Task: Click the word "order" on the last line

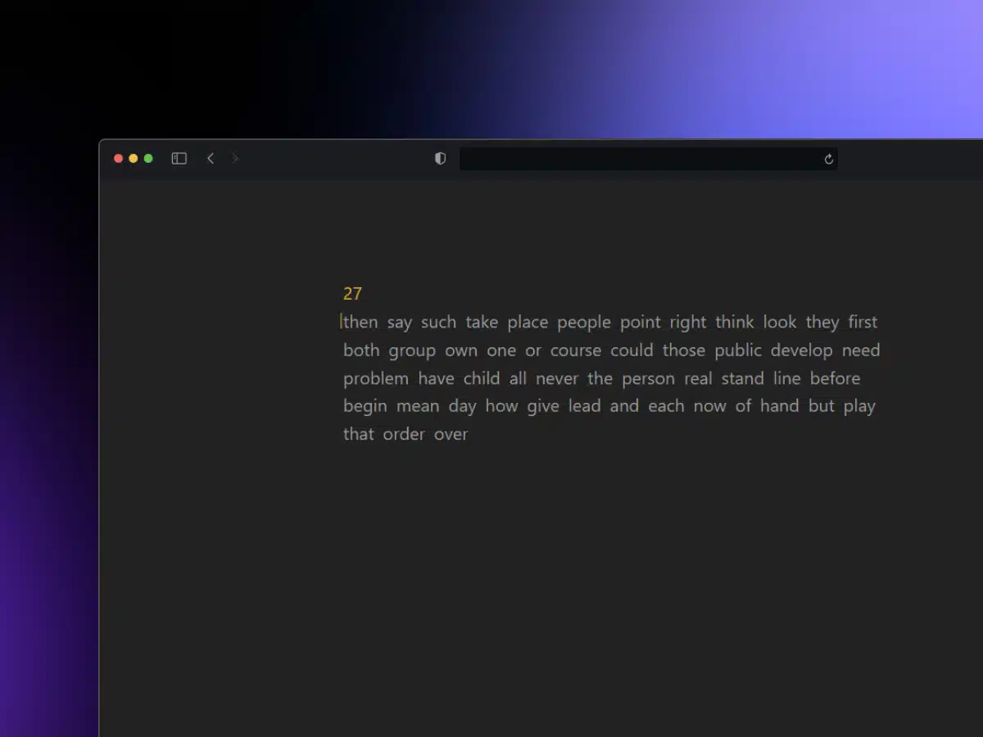Action: [404, 435]
